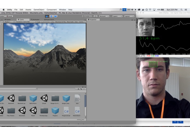The image size is (190, 135).
Task: Adjust the Game view Scale slider
Action: [x=45, y=22]
